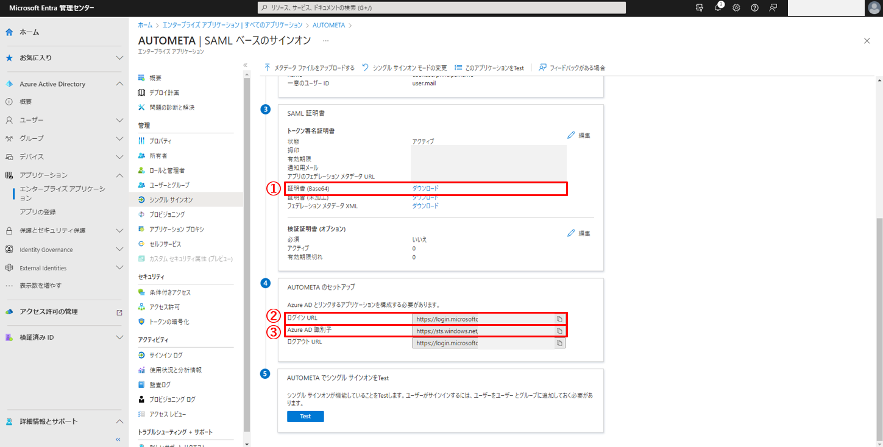Viewport: 883px width, 447px height.
Task: Click the blue Test button
Action: pos(305,417)
